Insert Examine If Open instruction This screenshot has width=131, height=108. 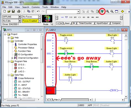(75, 17)
